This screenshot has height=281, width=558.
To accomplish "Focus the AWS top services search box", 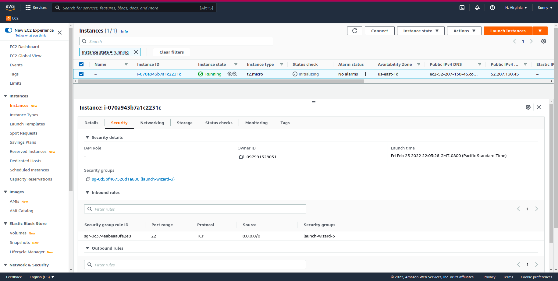I will click(x=134, y=8).
